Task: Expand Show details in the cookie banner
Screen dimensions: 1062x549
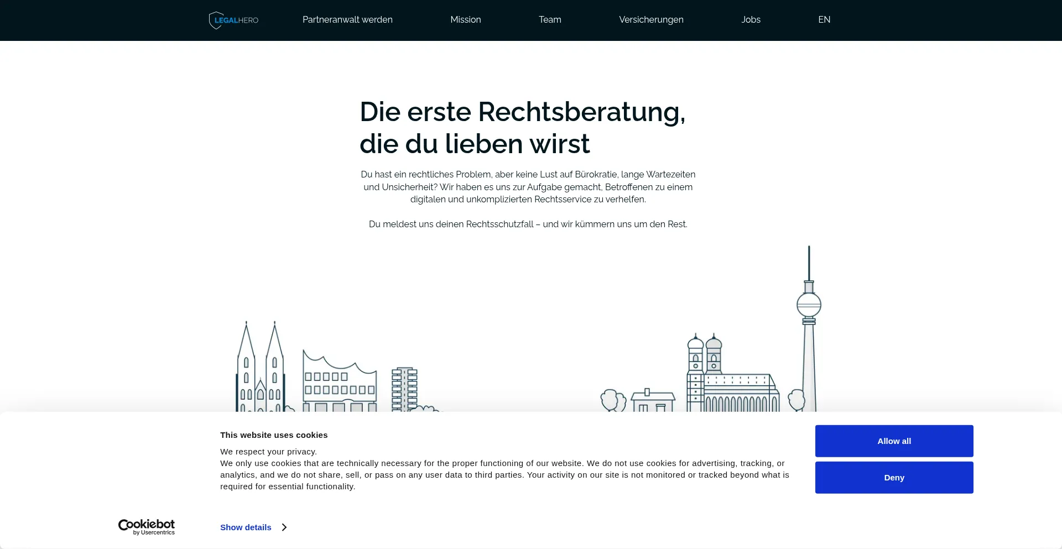Action: click(246, 527)
